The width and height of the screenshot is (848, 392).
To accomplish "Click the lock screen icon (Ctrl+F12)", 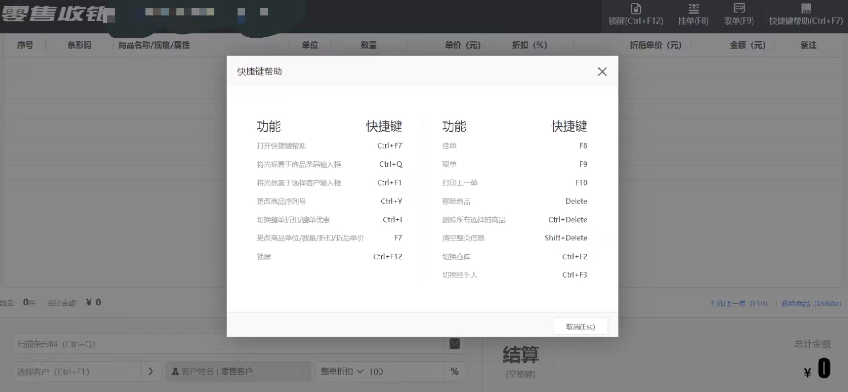I will tap(636, 9).
